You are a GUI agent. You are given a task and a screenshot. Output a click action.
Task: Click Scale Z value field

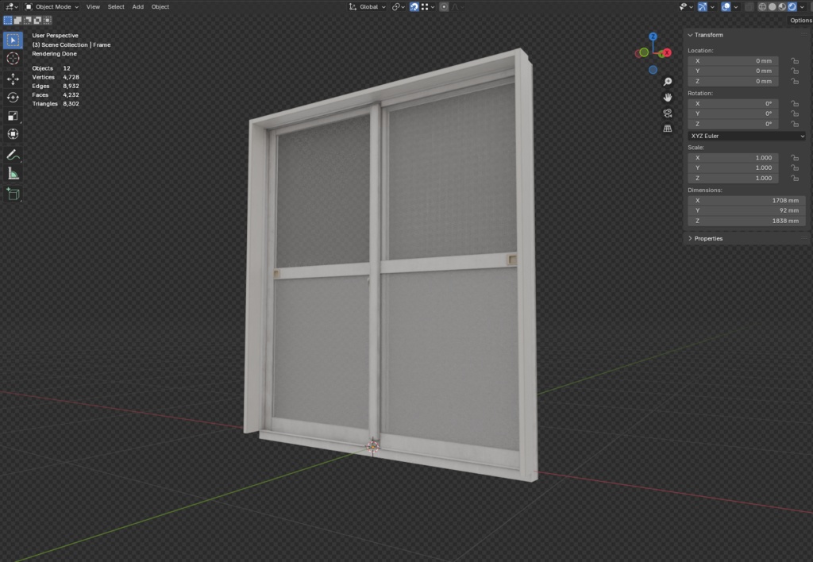pos(733,178)
